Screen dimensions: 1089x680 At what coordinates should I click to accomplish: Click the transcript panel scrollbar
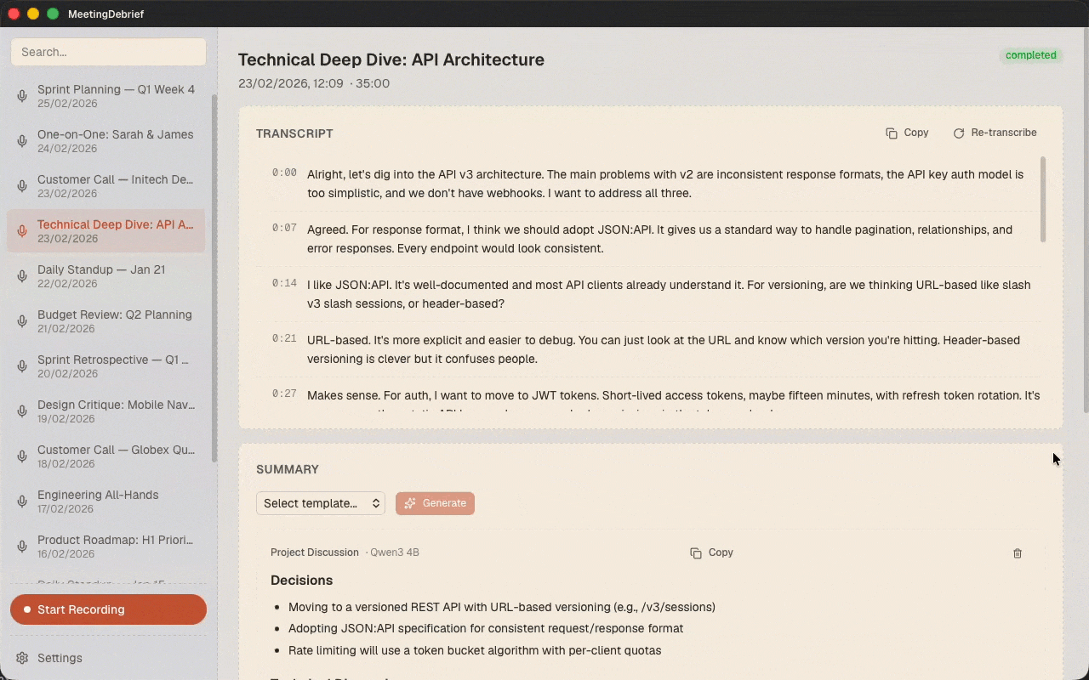1043,200
